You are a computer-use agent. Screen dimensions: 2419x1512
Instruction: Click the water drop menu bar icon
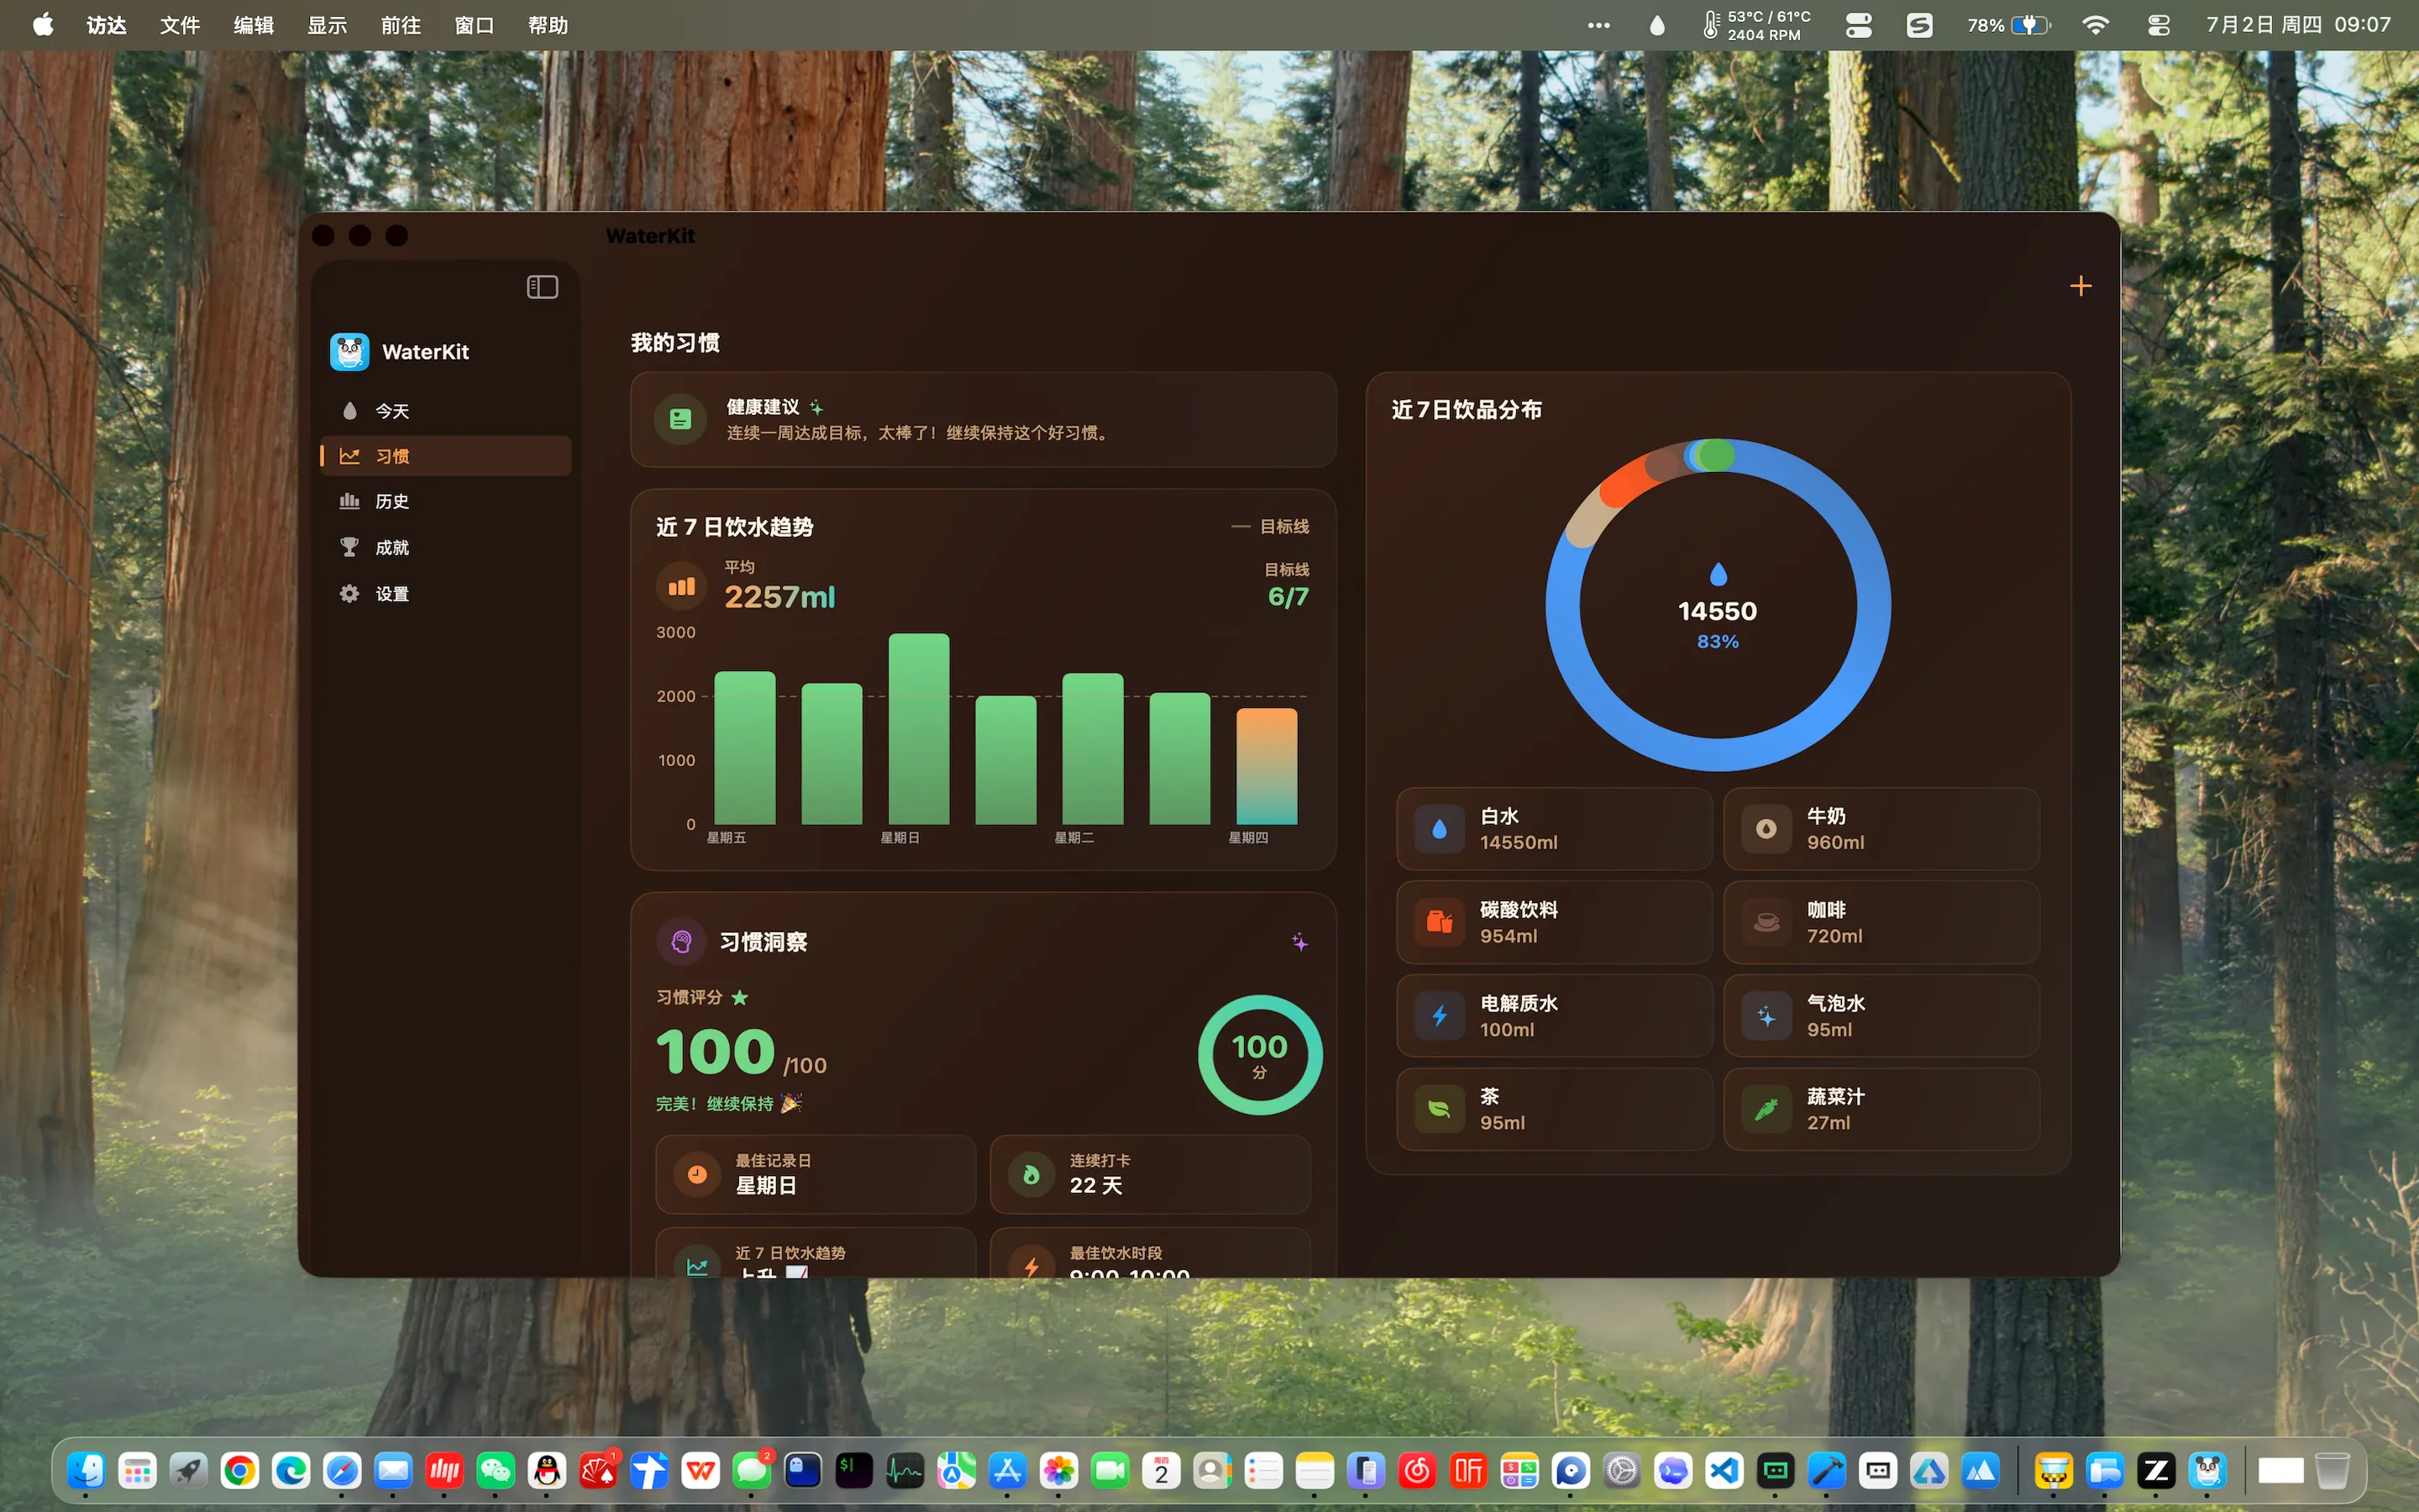1656,25
